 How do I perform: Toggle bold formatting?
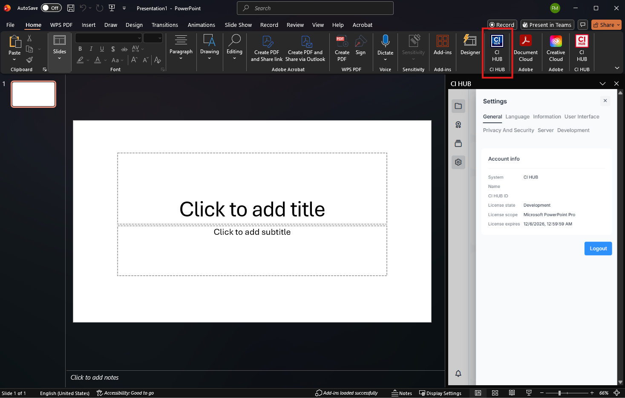(x=80, y=49)
